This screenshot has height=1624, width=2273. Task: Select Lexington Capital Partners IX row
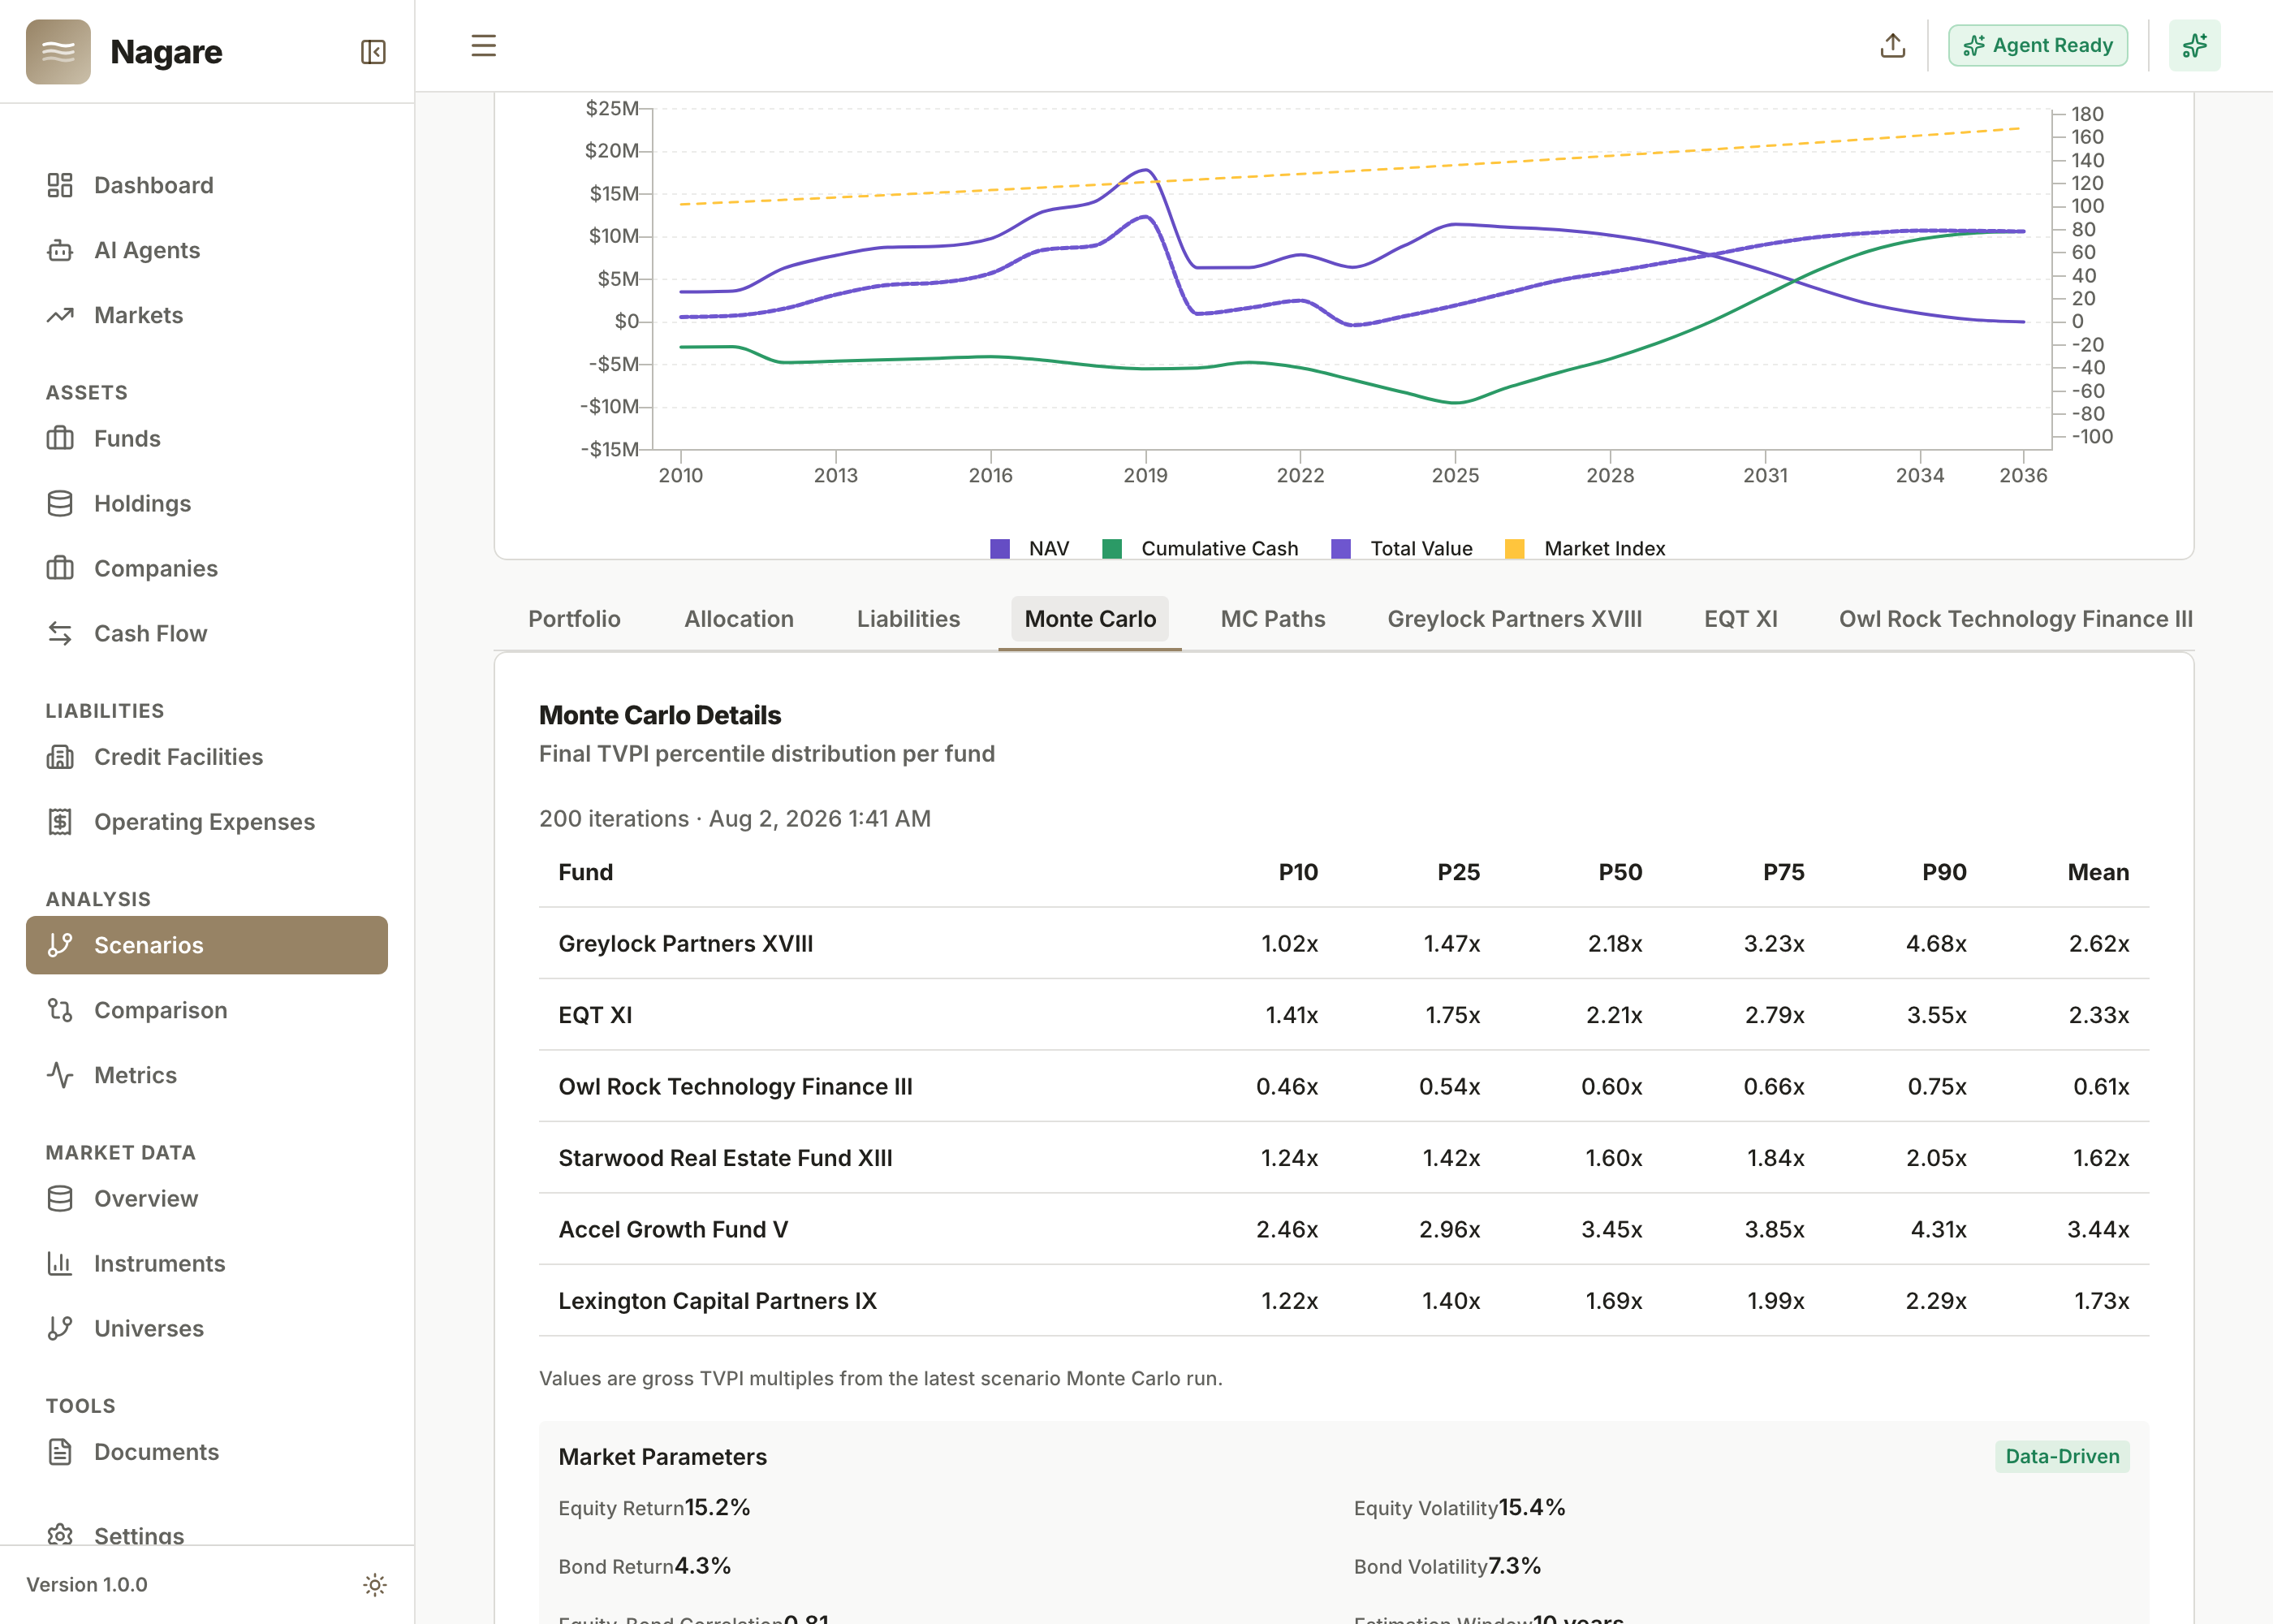click(1344, 1301)
